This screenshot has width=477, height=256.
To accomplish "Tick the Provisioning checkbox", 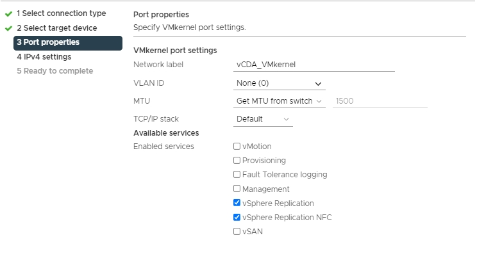I will tap(237, 161).
